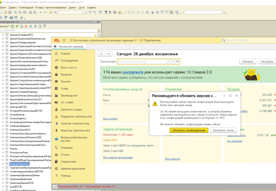Click the Покупки shopping cart icon
The image size is (276, 191).
[56, 82]
